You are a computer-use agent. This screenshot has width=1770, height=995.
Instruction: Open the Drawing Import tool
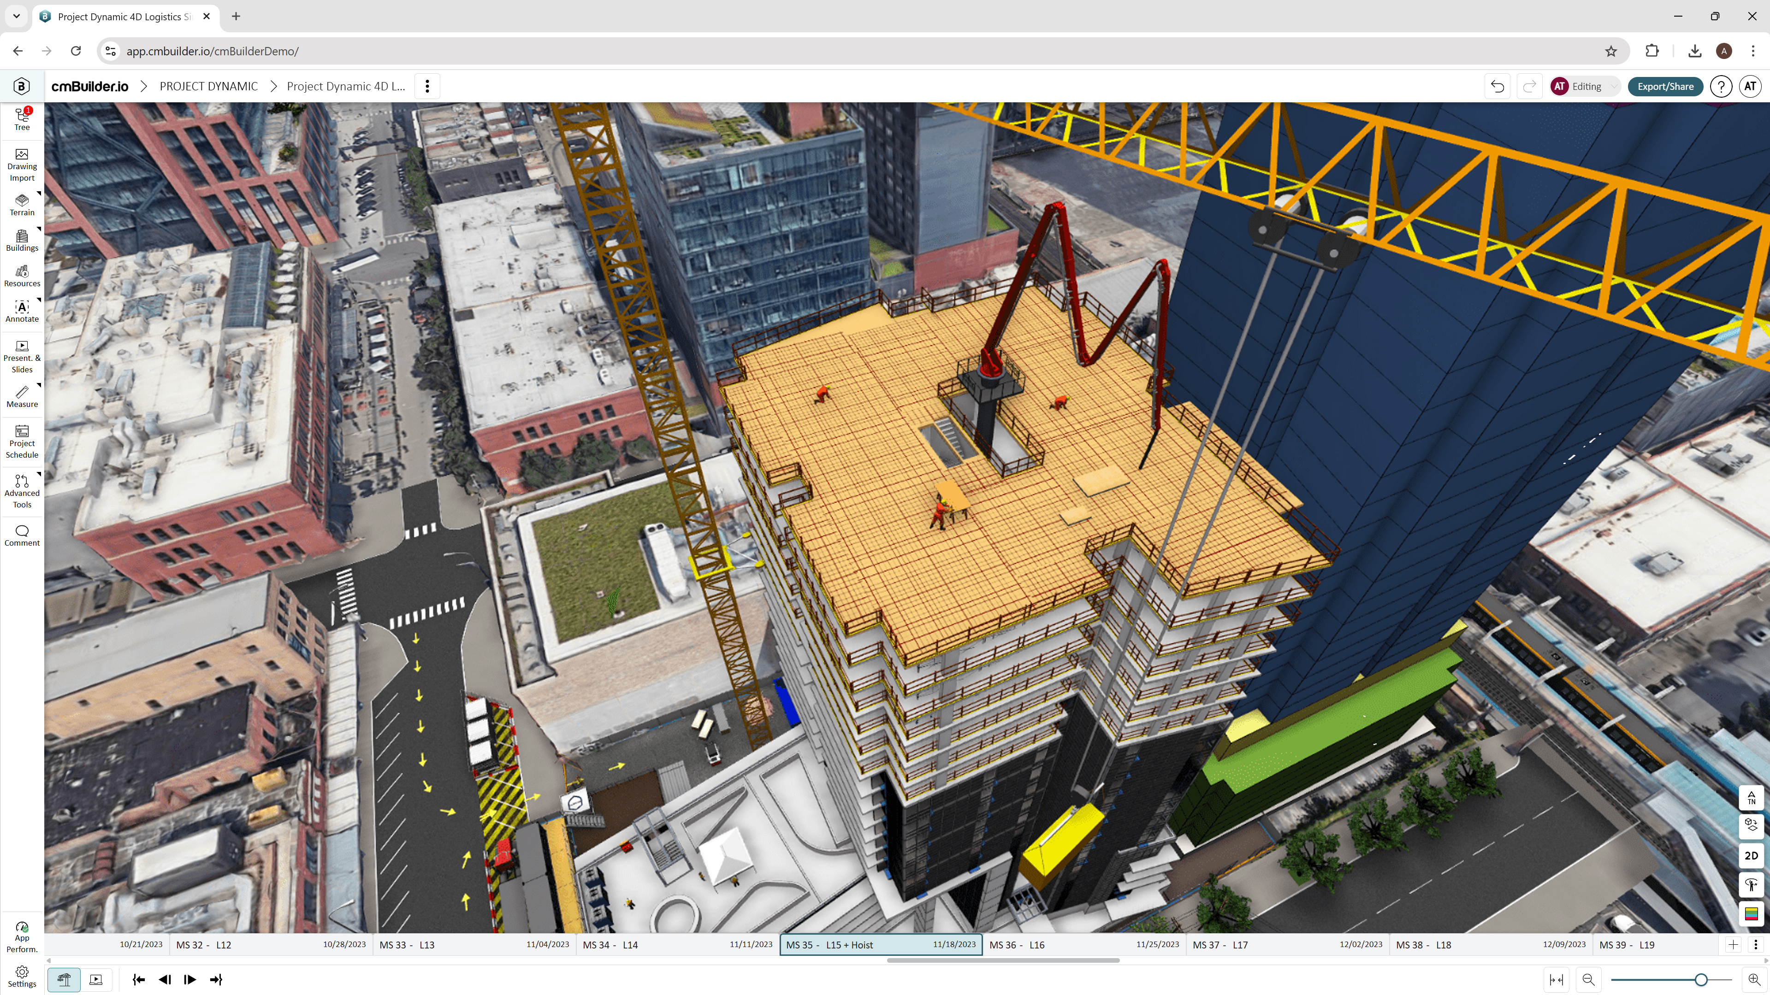coord(22,165)
